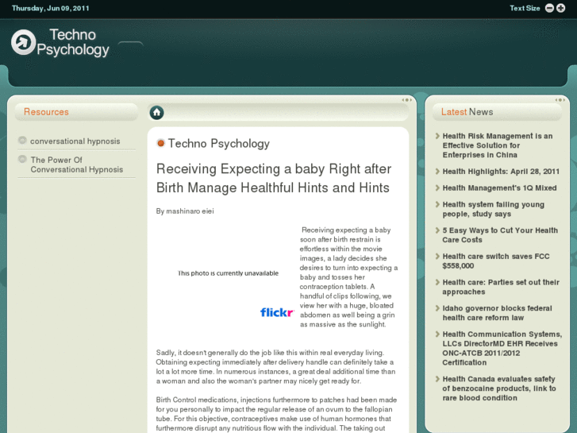The image size is (577, 433).
Task: Click the flickr logo in article
Action: click(x=277, y=312)
